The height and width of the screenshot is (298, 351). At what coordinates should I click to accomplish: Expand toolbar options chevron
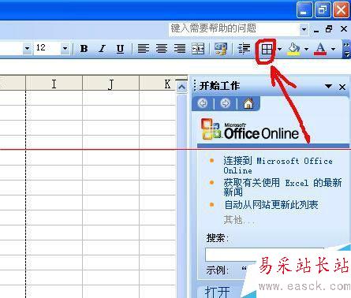[347, 49]
